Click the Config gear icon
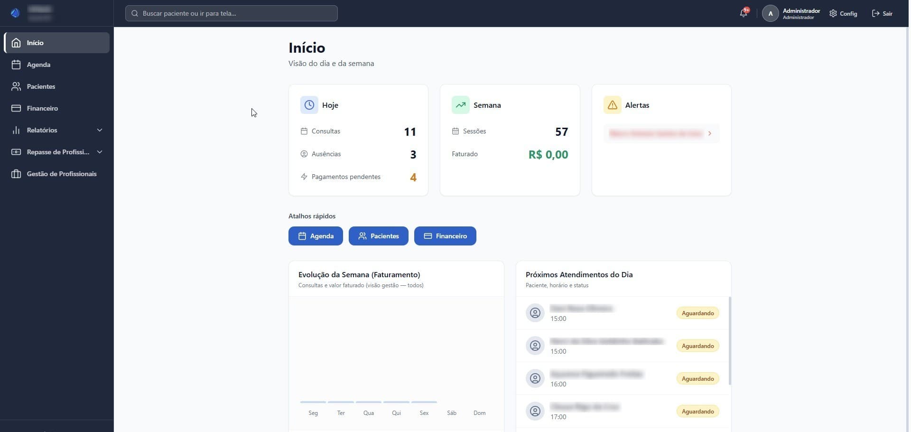The width and height of the screenshot is (911, 432). pyautogui.click(x=833, y=13)
